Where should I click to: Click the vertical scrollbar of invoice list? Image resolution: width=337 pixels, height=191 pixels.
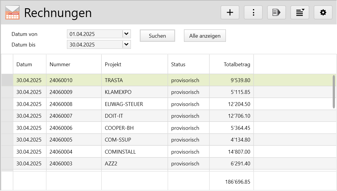pos(334,92)
